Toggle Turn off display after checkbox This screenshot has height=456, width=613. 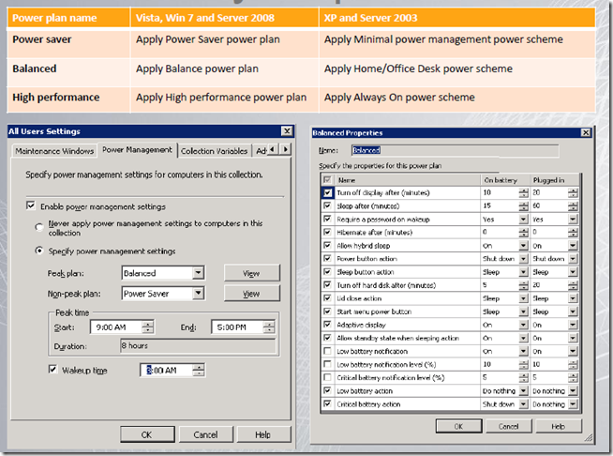(327, 192)
